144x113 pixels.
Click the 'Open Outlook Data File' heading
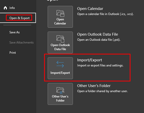click(98, 34)
